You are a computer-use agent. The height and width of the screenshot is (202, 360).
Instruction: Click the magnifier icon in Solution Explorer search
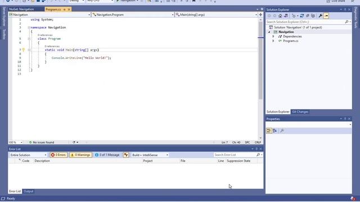(x=346, y=22)
